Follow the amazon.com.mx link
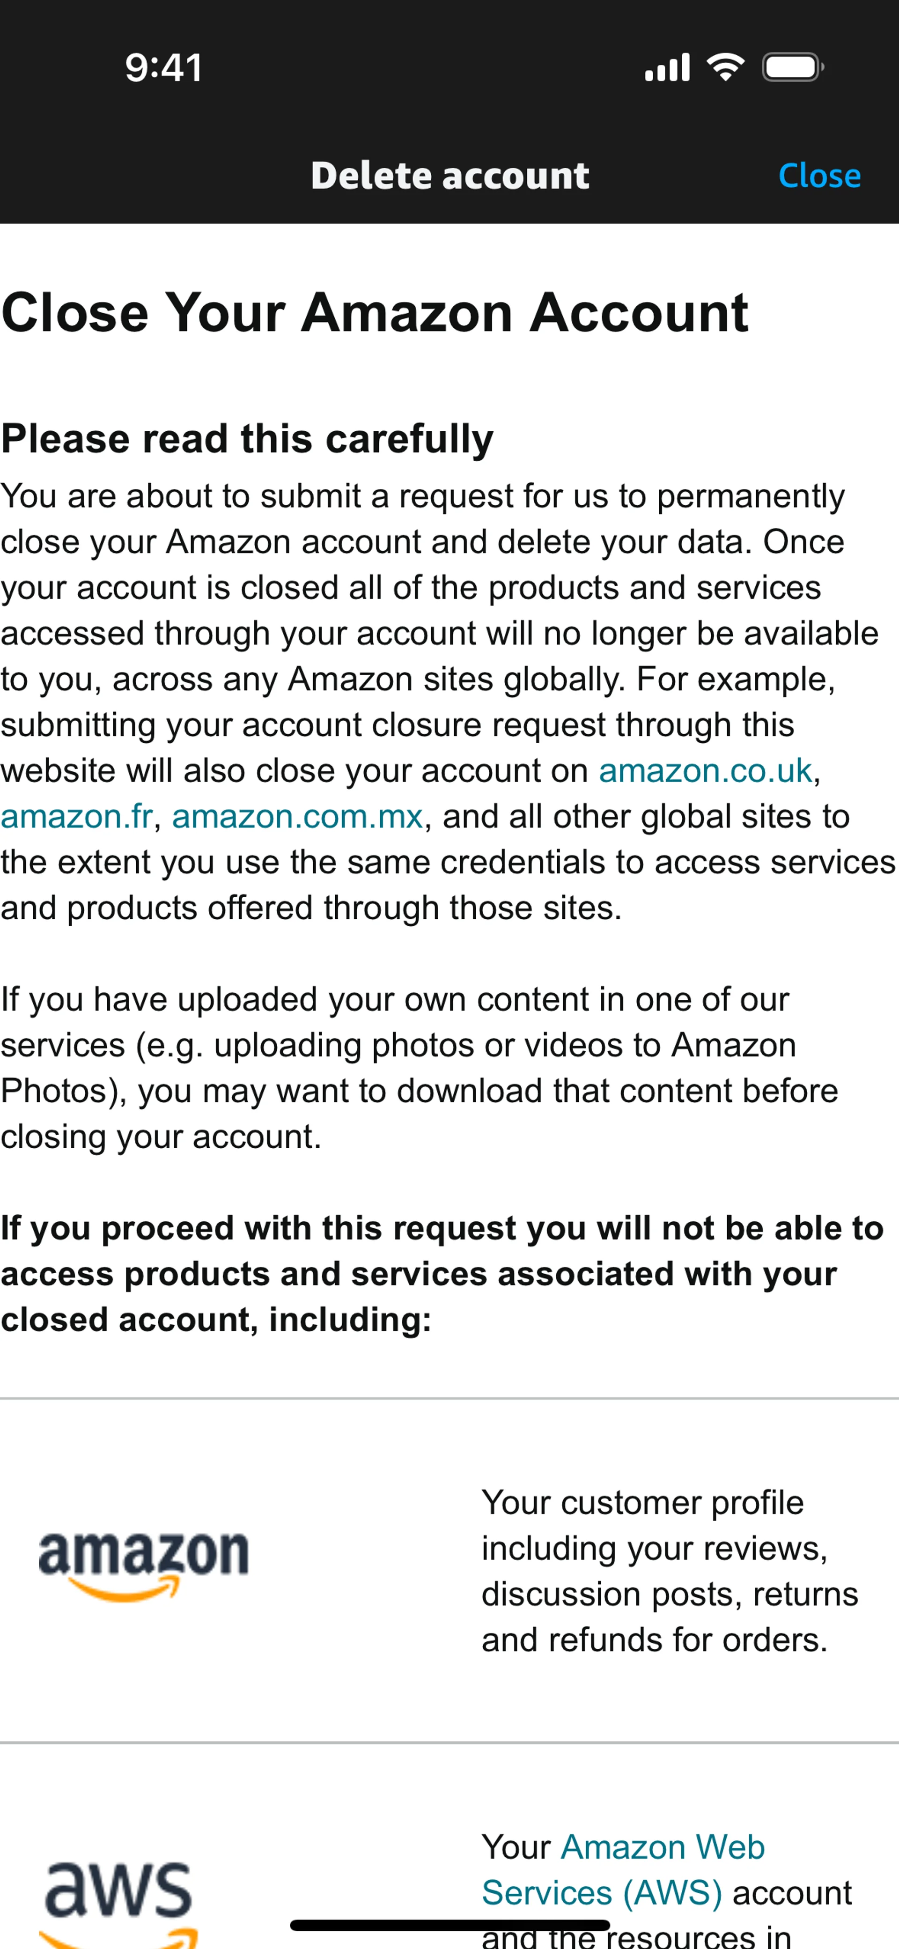Viewport: 899px width, 1949px height. [297, 816]
